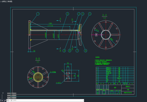
Task: Expand command history arrow at command line's right end
Action: tap(83, 101)
